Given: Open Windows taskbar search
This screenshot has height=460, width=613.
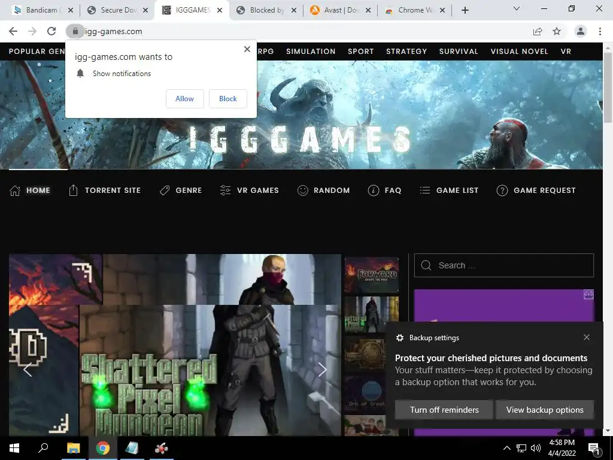Looking at the screenshot, I should 43,448.
